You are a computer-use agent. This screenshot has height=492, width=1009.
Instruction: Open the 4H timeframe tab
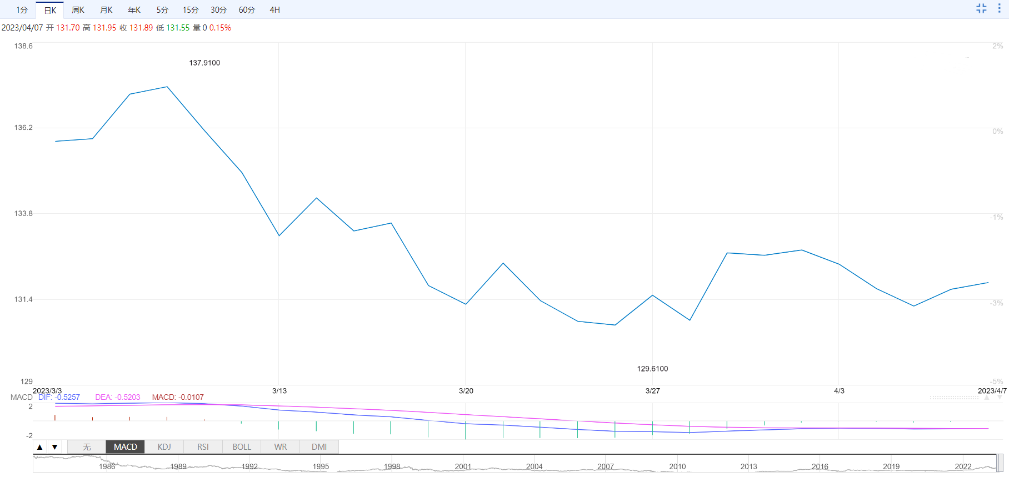pos(274,10)
